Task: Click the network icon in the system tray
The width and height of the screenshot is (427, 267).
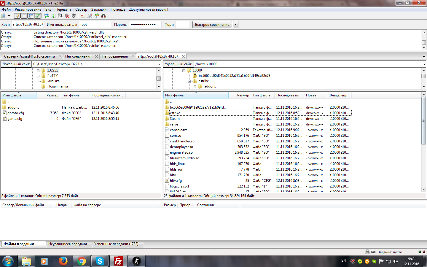Action: 388,261
